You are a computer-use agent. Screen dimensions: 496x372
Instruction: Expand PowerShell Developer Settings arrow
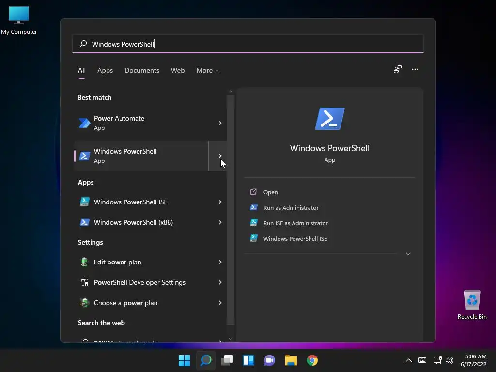coord(220,282)
